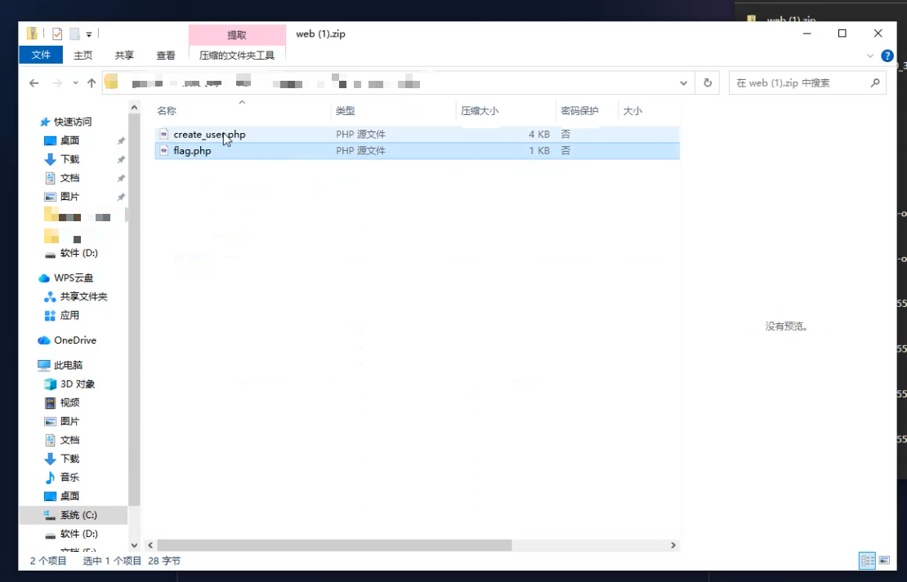Open pinned 文档 under quick access

point(69,178)
